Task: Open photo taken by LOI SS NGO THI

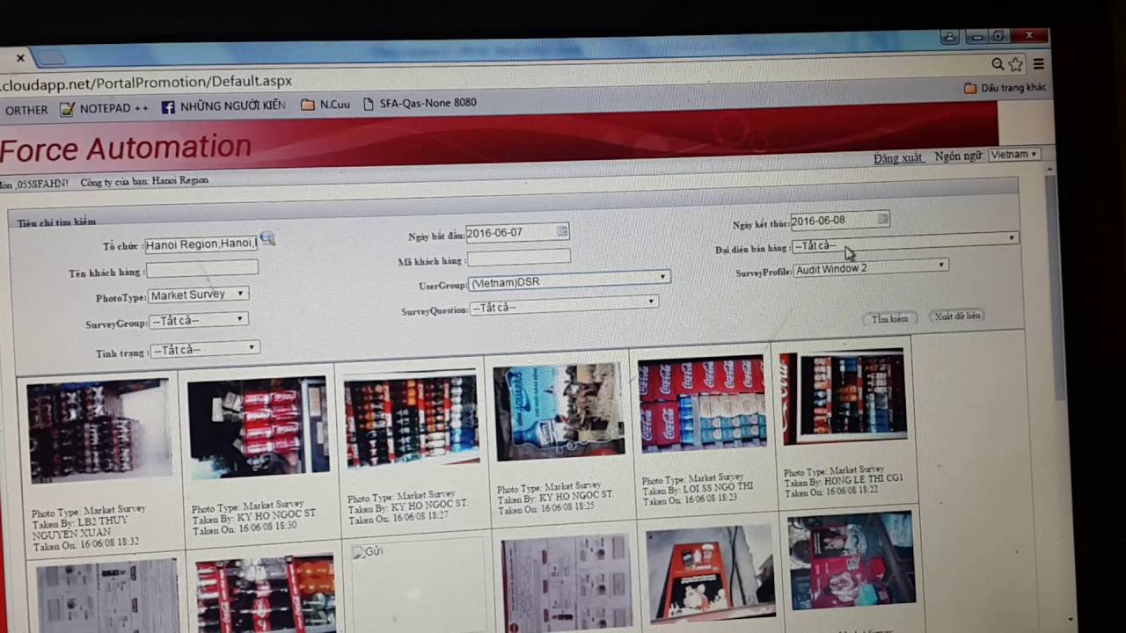Action: 702,404
